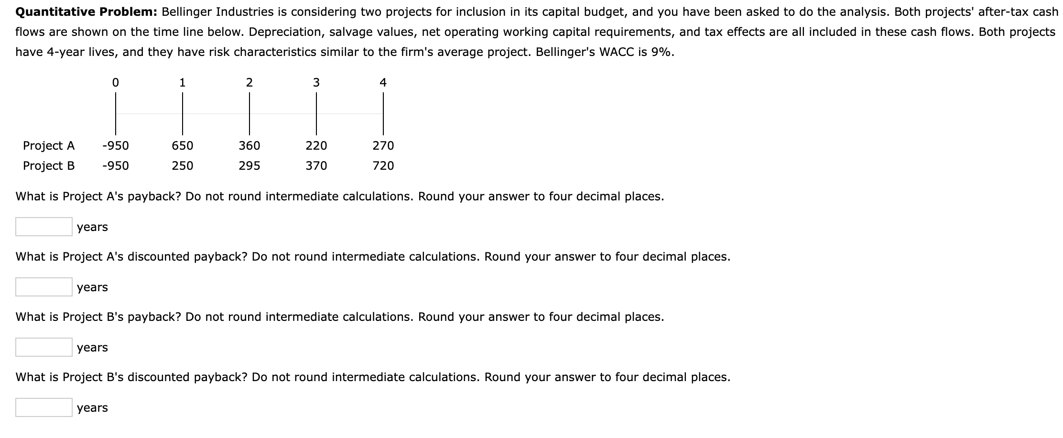Click the years label beside the first input
Image resolution: width=1063 pixels, height=438 pixels.
click(x=92, y=227)
